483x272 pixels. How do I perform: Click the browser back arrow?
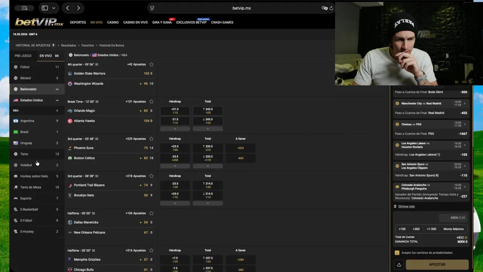coord(68,8)
